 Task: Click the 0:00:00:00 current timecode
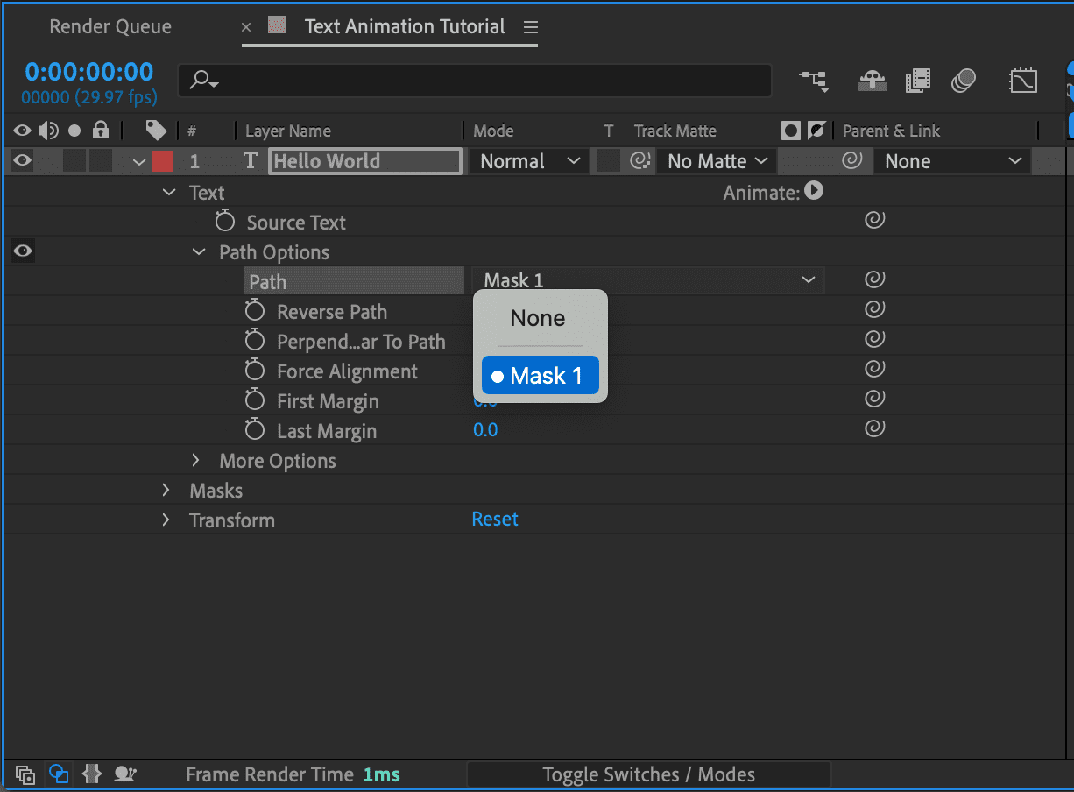coord(88,72)
